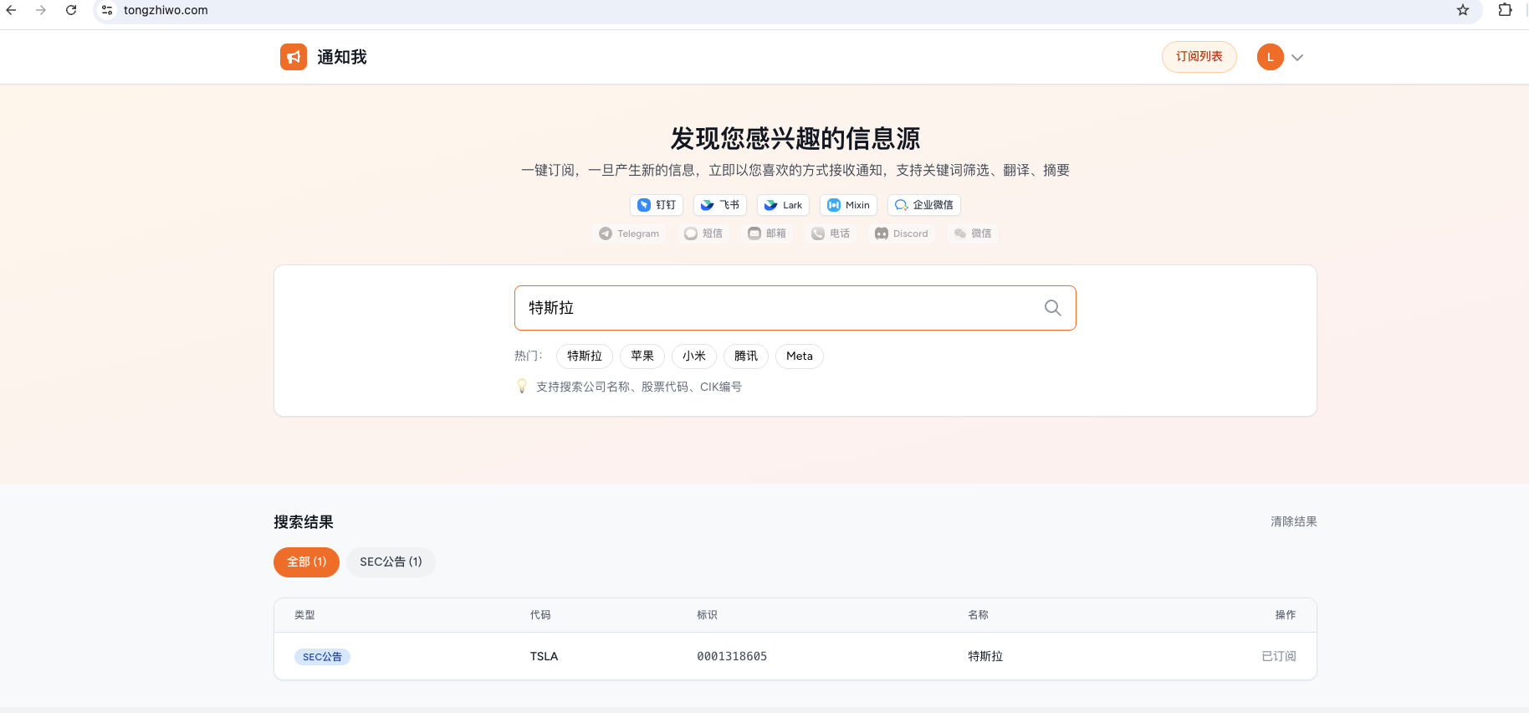This screenshot has height=713, width=1529.
Task: Choose the hot tag 苹果
Action: tap(642, 356)
